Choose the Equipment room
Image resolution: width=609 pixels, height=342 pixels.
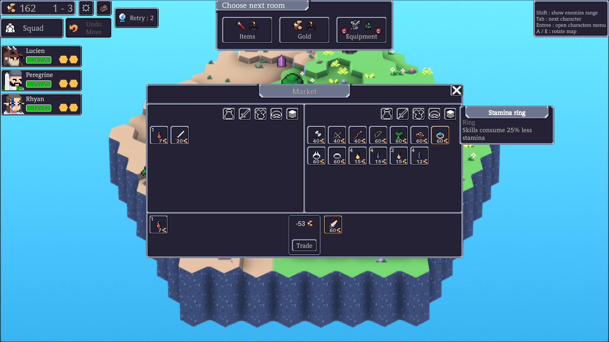[x=361, y=30]
